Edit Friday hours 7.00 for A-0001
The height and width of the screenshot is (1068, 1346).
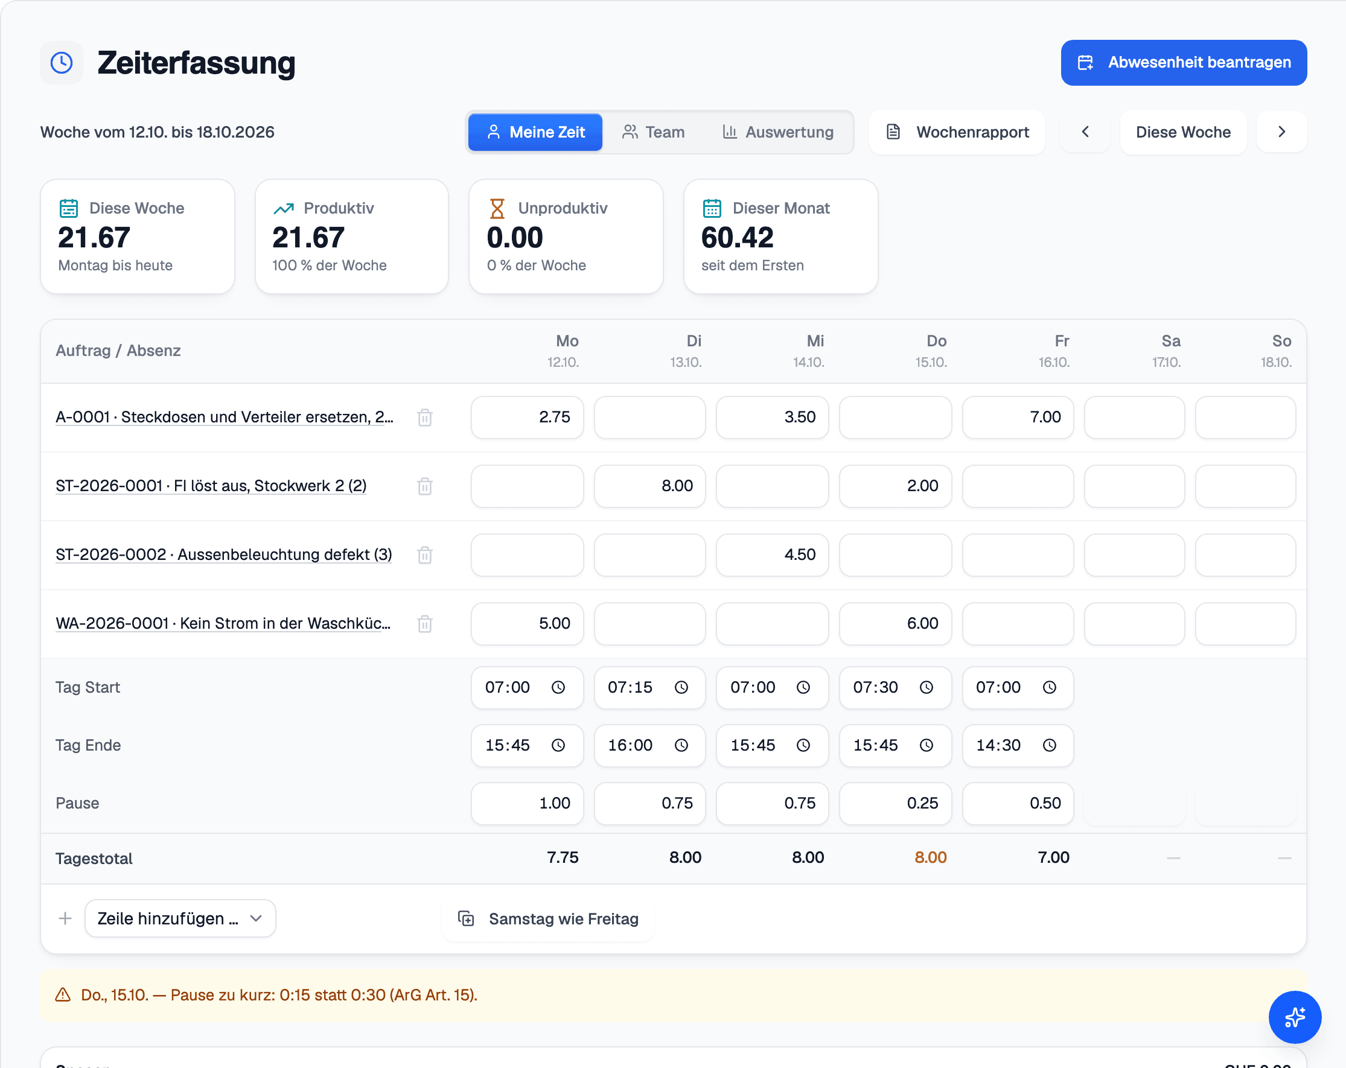1018,417
